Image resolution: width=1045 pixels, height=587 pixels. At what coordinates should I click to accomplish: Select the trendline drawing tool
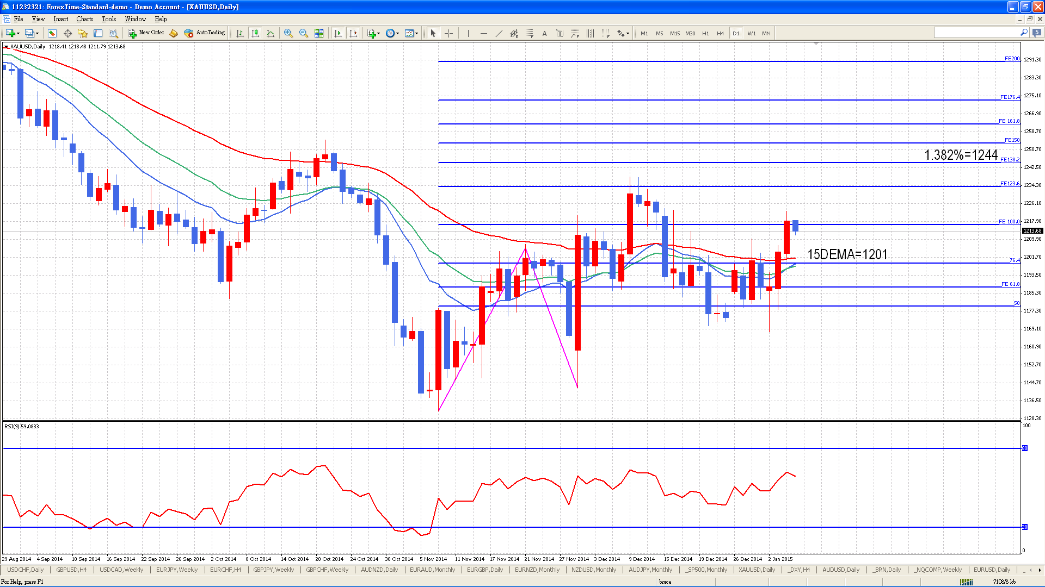499,33
